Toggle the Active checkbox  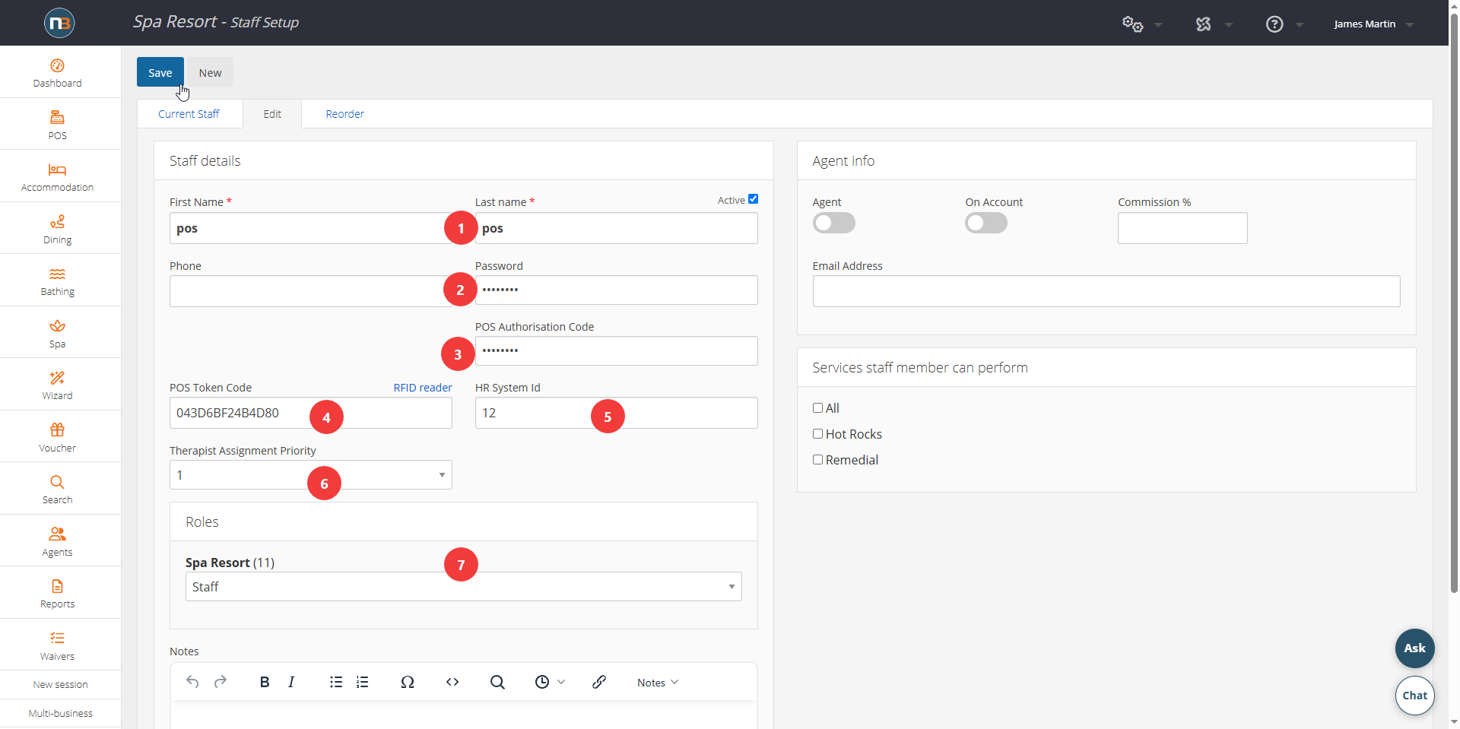click(x=753, y=199)
